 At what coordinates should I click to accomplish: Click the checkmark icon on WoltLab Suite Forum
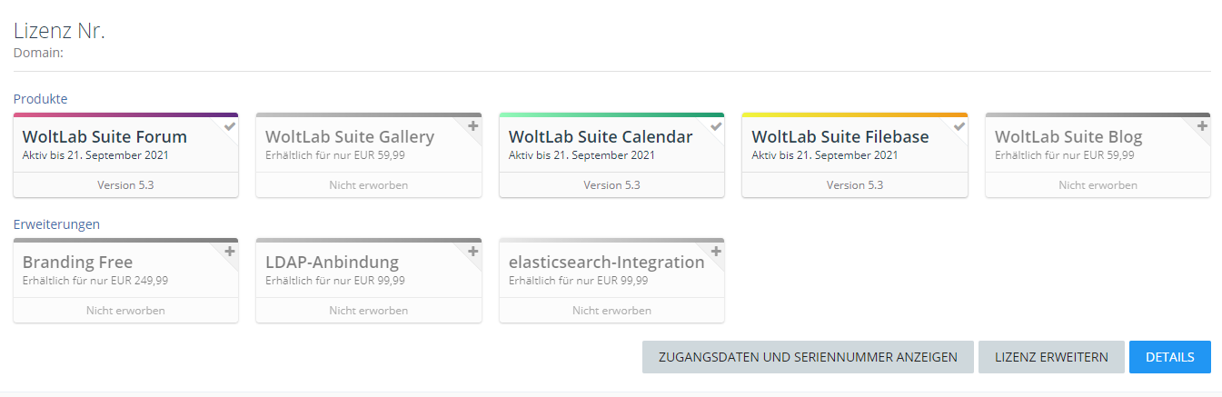[x=230, y=126]
